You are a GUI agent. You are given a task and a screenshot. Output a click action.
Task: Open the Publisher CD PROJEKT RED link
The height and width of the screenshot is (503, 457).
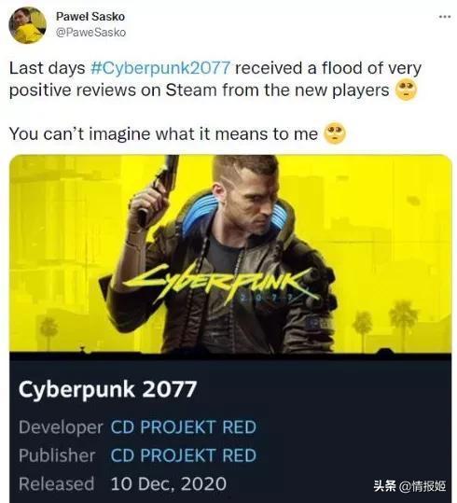184,455
